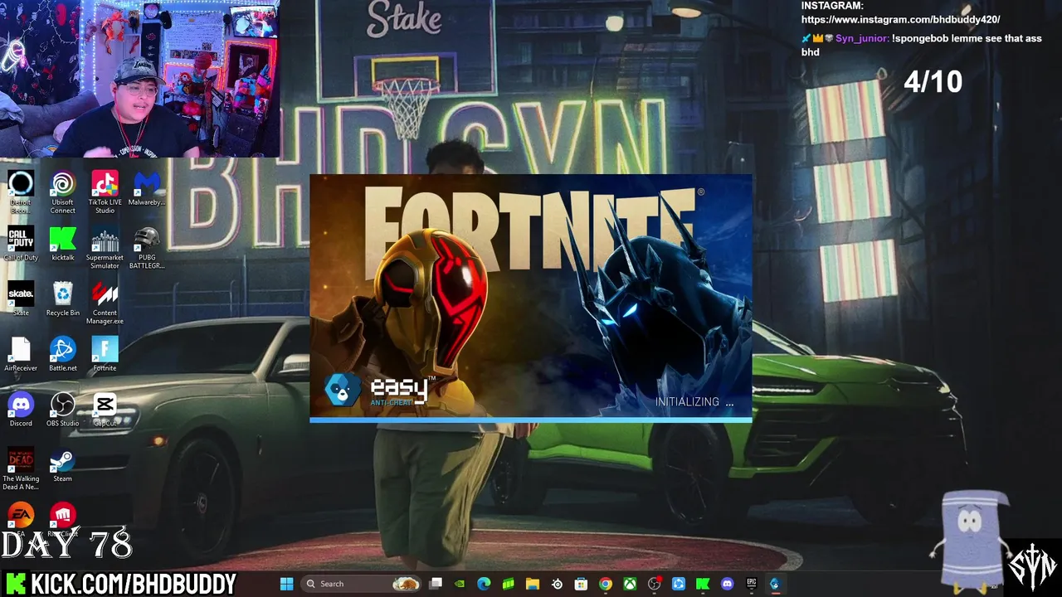The image size is (1062, 597).
Task: Open the NVIDIA app on the taskbar
Action: tap(460, 584)
